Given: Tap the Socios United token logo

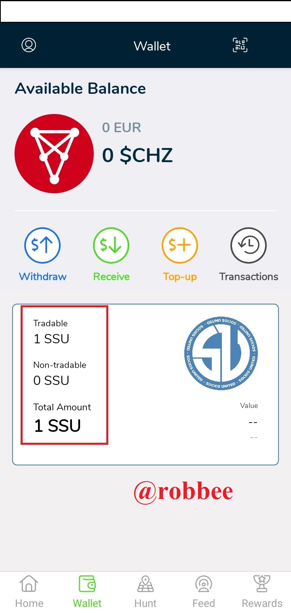Looking at the screenshot, I should point(221,353).
